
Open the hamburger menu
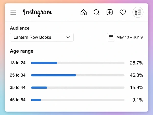(x=13, y=12)
